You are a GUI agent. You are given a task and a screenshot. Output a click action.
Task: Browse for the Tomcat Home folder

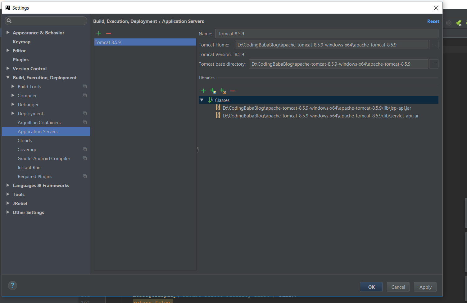[434, 45]
